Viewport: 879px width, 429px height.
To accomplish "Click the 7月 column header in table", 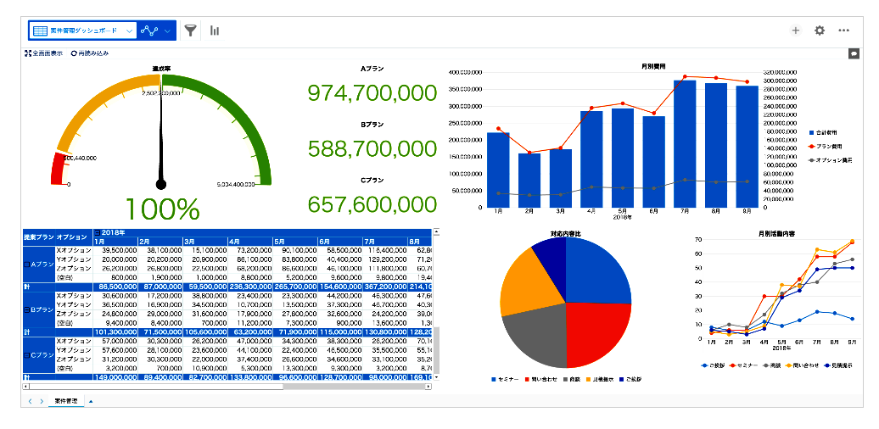I will 386,242.
